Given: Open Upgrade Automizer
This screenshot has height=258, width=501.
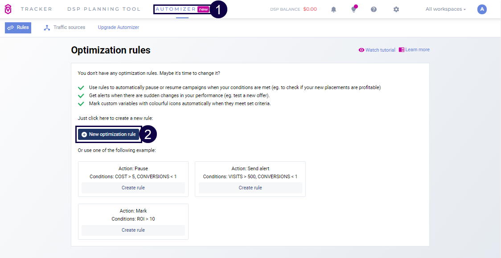Looking at the screenshot, I should pos(118,27).
